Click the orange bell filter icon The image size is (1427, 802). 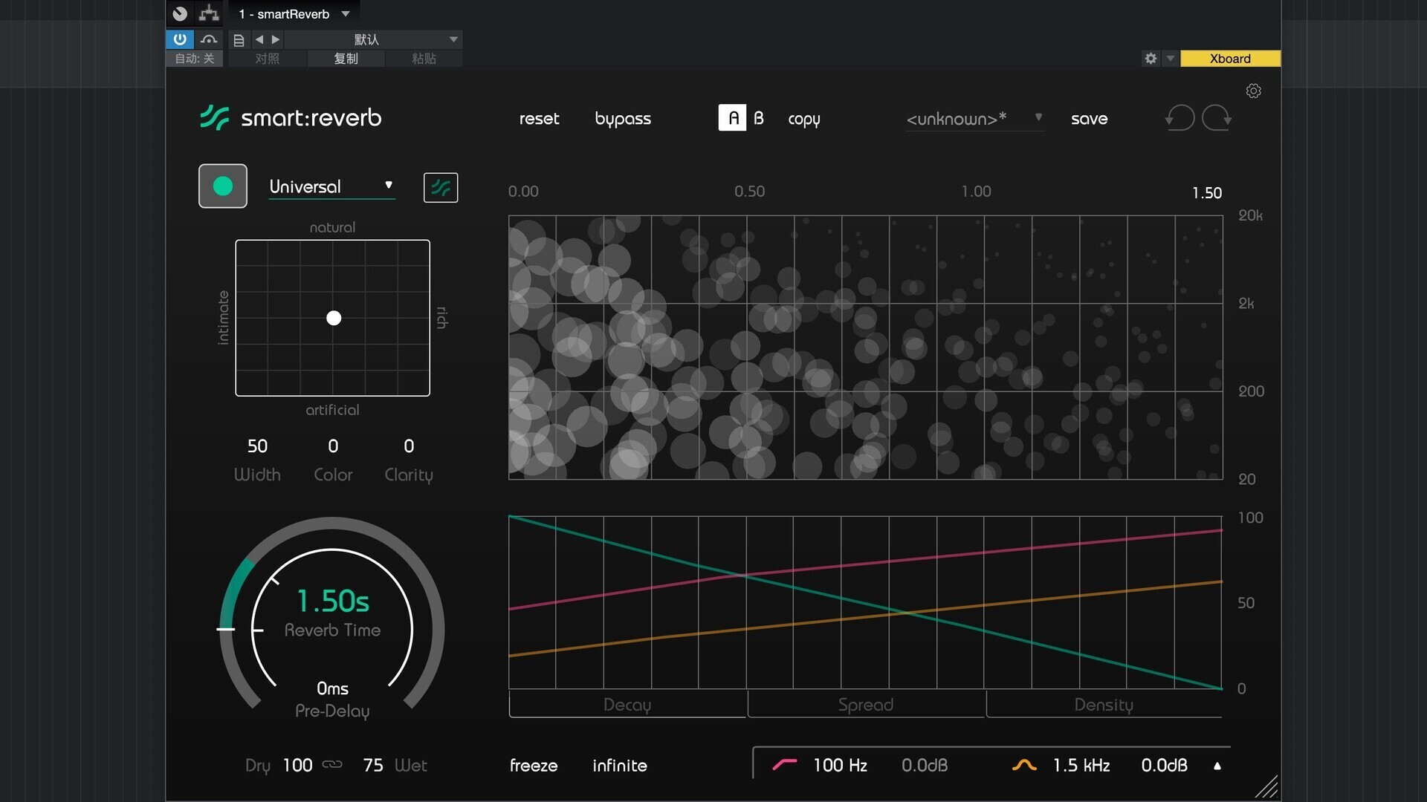(1024, 765)
